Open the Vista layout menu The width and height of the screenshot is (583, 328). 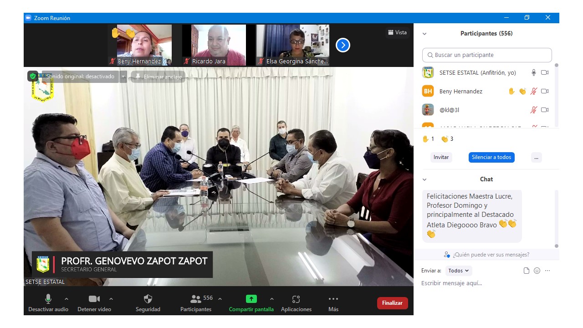397,32
